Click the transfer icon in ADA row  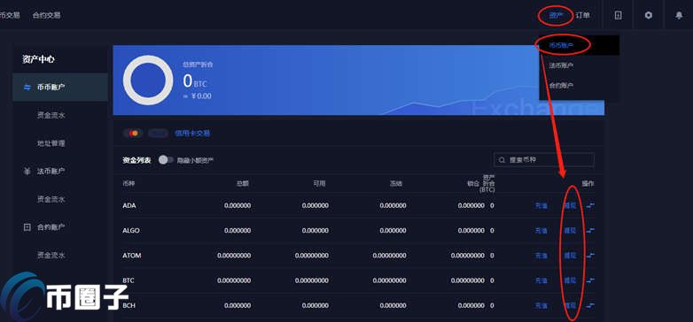click(x=591, y=205)
